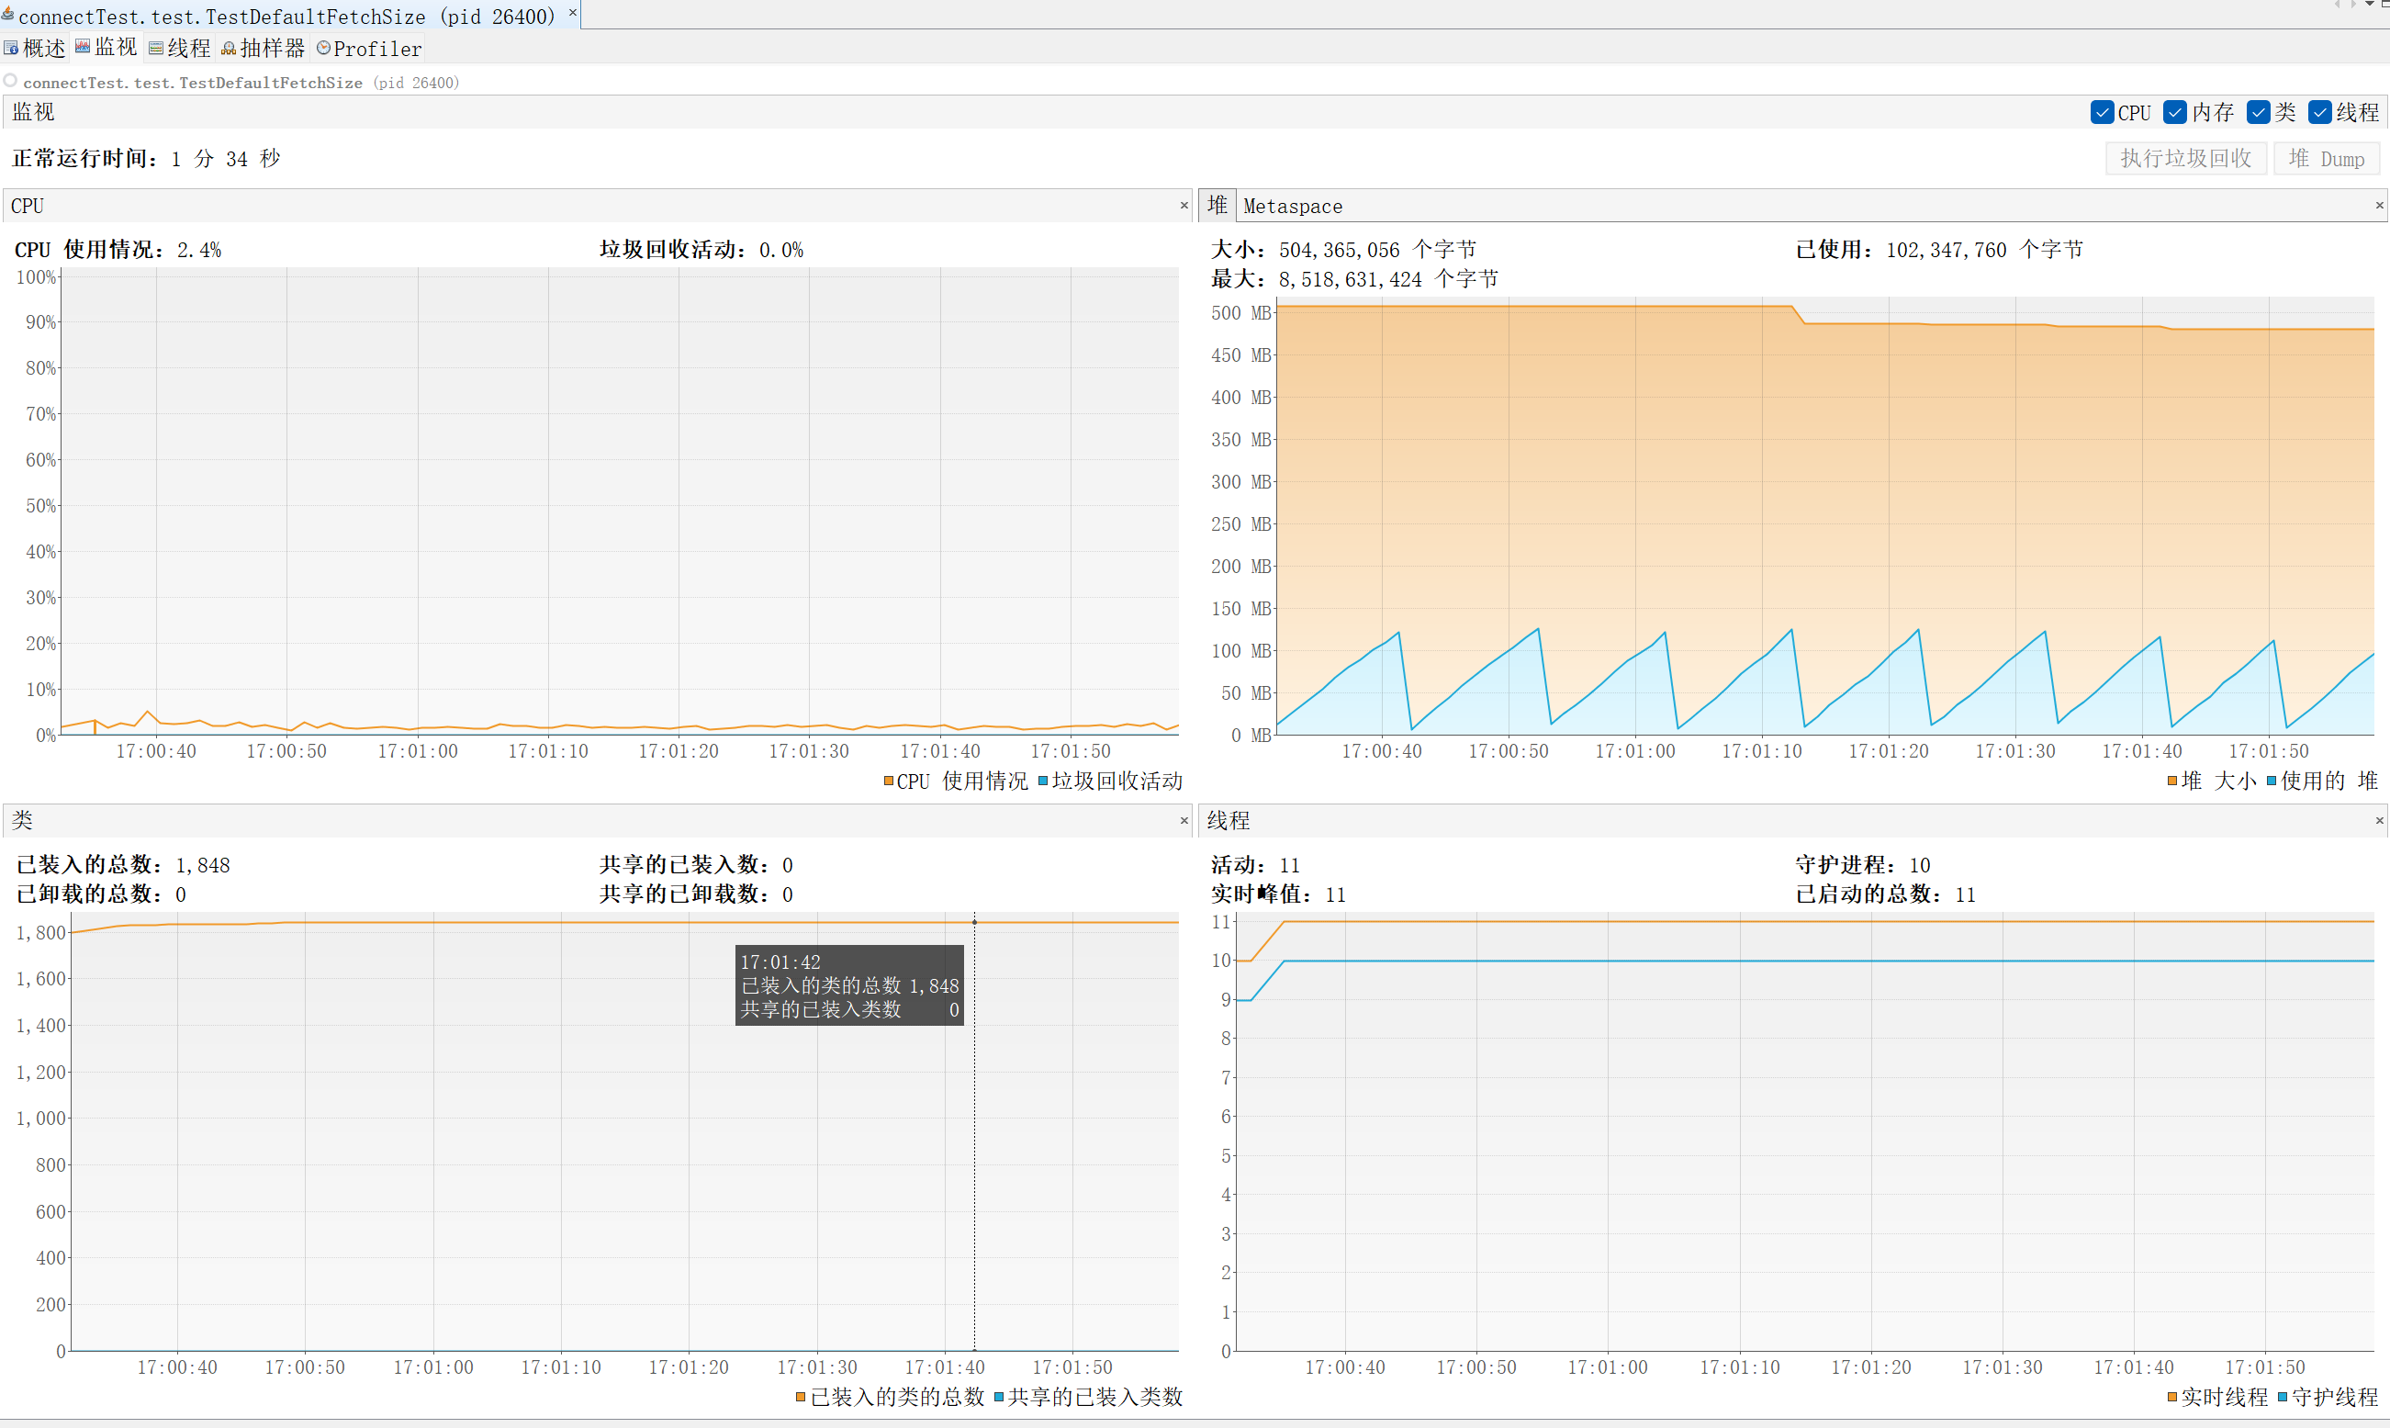Click 执行垃圾回收 perform GC button
Screen dimensions: 2390x1428
pos(2185,159)
